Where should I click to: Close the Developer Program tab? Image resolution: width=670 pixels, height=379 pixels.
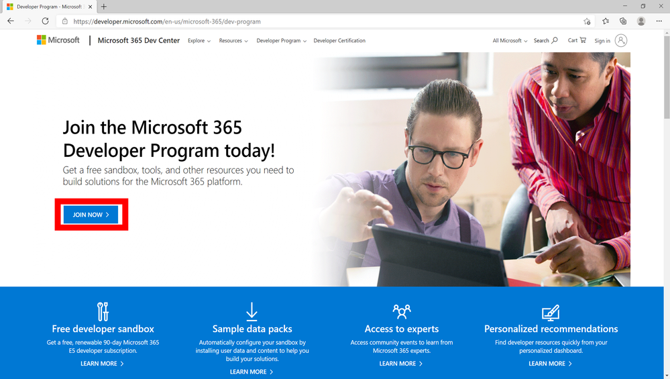[x=90, y=7]
